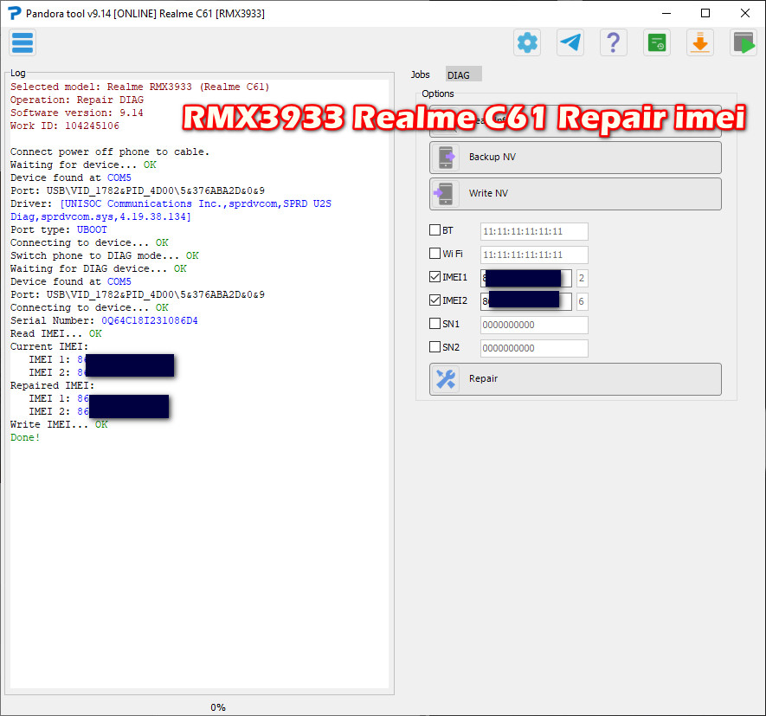Viewport: 766px width, 716px height.
Task: Enable the SN2 checkbox
Action: click(x=434, y=347)
